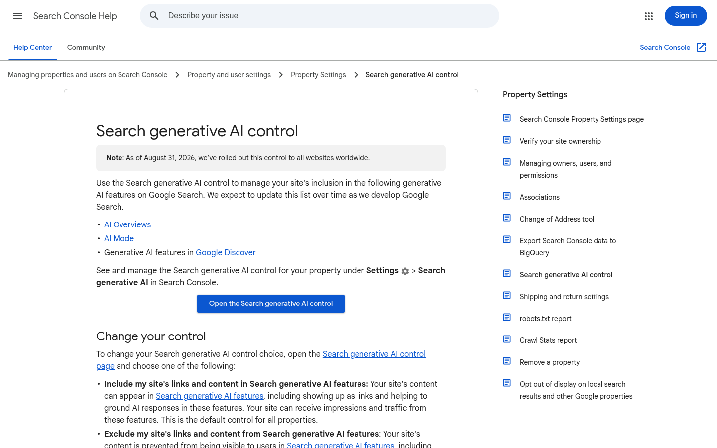This screenshot has height=448, width=717.
Task: Click the article icon beside Shipping and return settings
Action: click(x=507, y=295)
